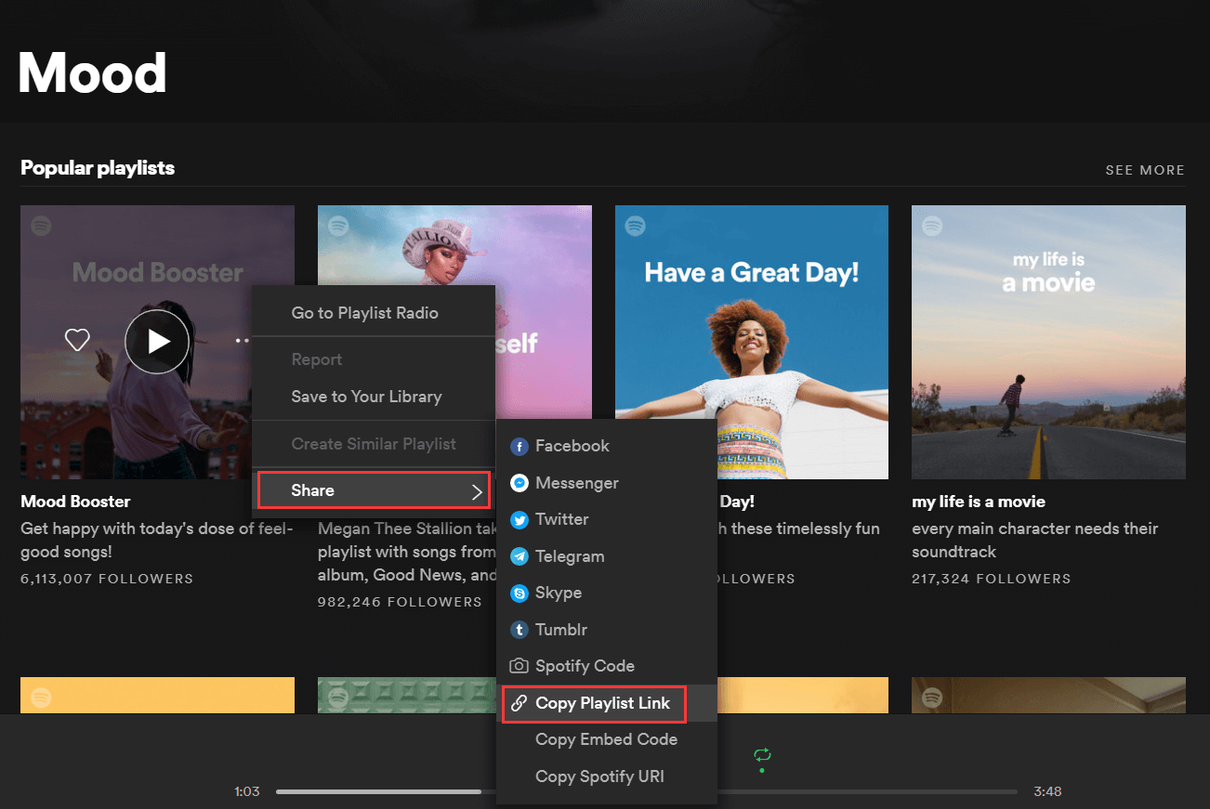
Task: Click the Popular playlists heading
Action: tap(98, 168)
